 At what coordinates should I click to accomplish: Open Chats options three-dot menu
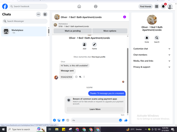[x=39, y=14]
